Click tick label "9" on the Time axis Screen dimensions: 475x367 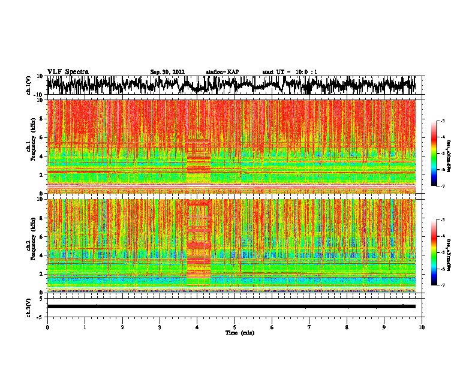[384, 327]
